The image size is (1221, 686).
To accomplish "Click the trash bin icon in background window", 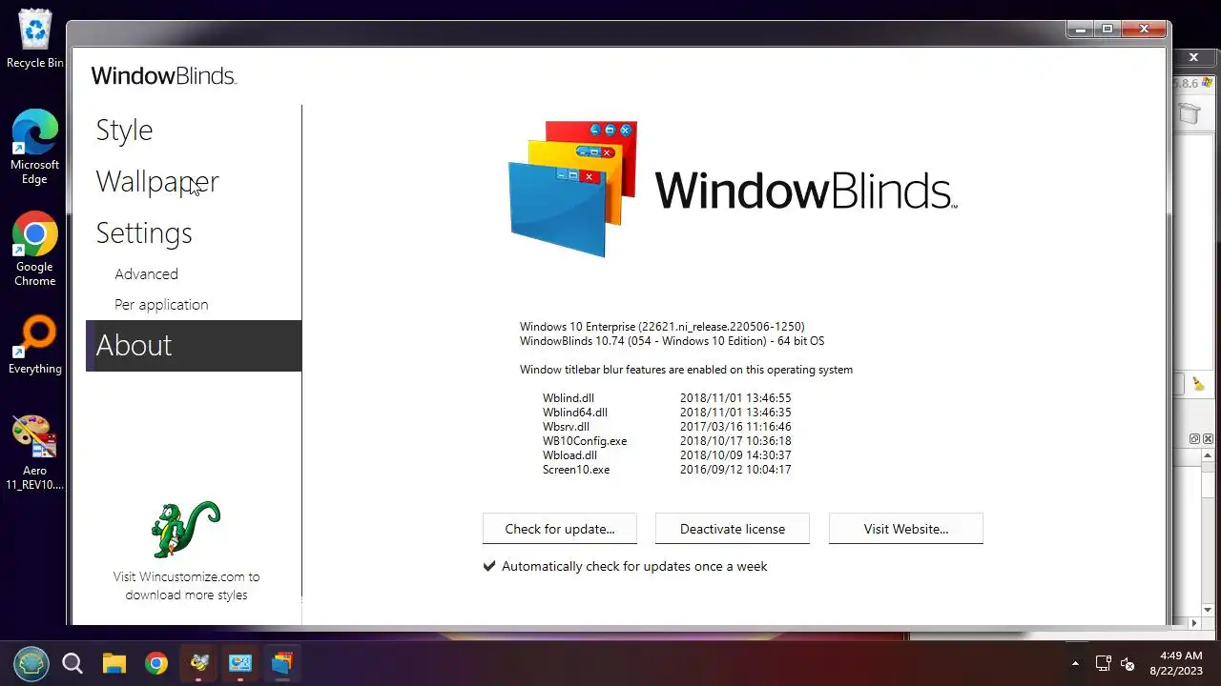I will [1189, 114].
